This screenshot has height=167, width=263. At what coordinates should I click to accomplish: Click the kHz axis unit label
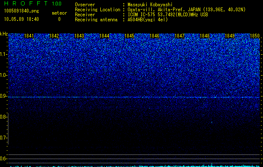click(4, 34)
